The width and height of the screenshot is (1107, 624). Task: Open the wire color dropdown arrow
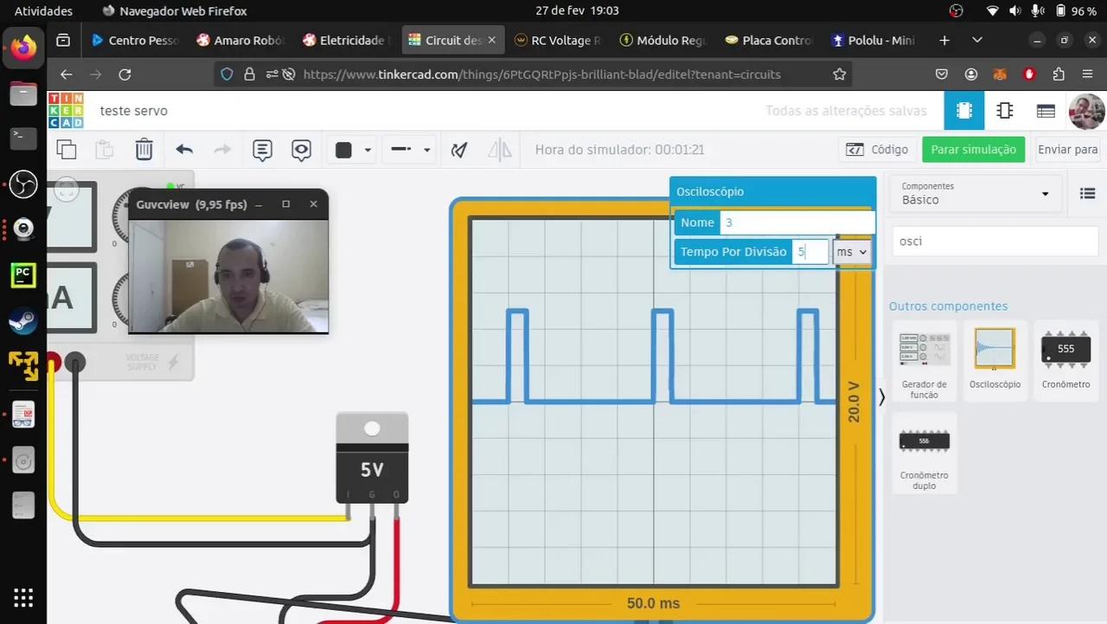(367, 150)
